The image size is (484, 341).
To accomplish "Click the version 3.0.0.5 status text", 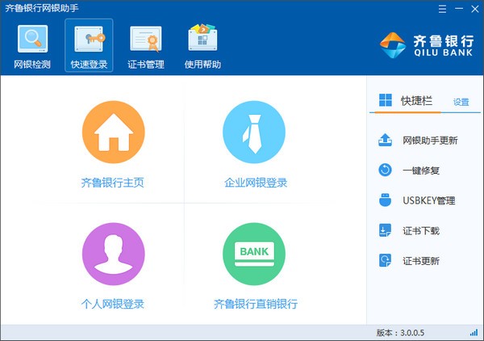I will coord(400,333).
